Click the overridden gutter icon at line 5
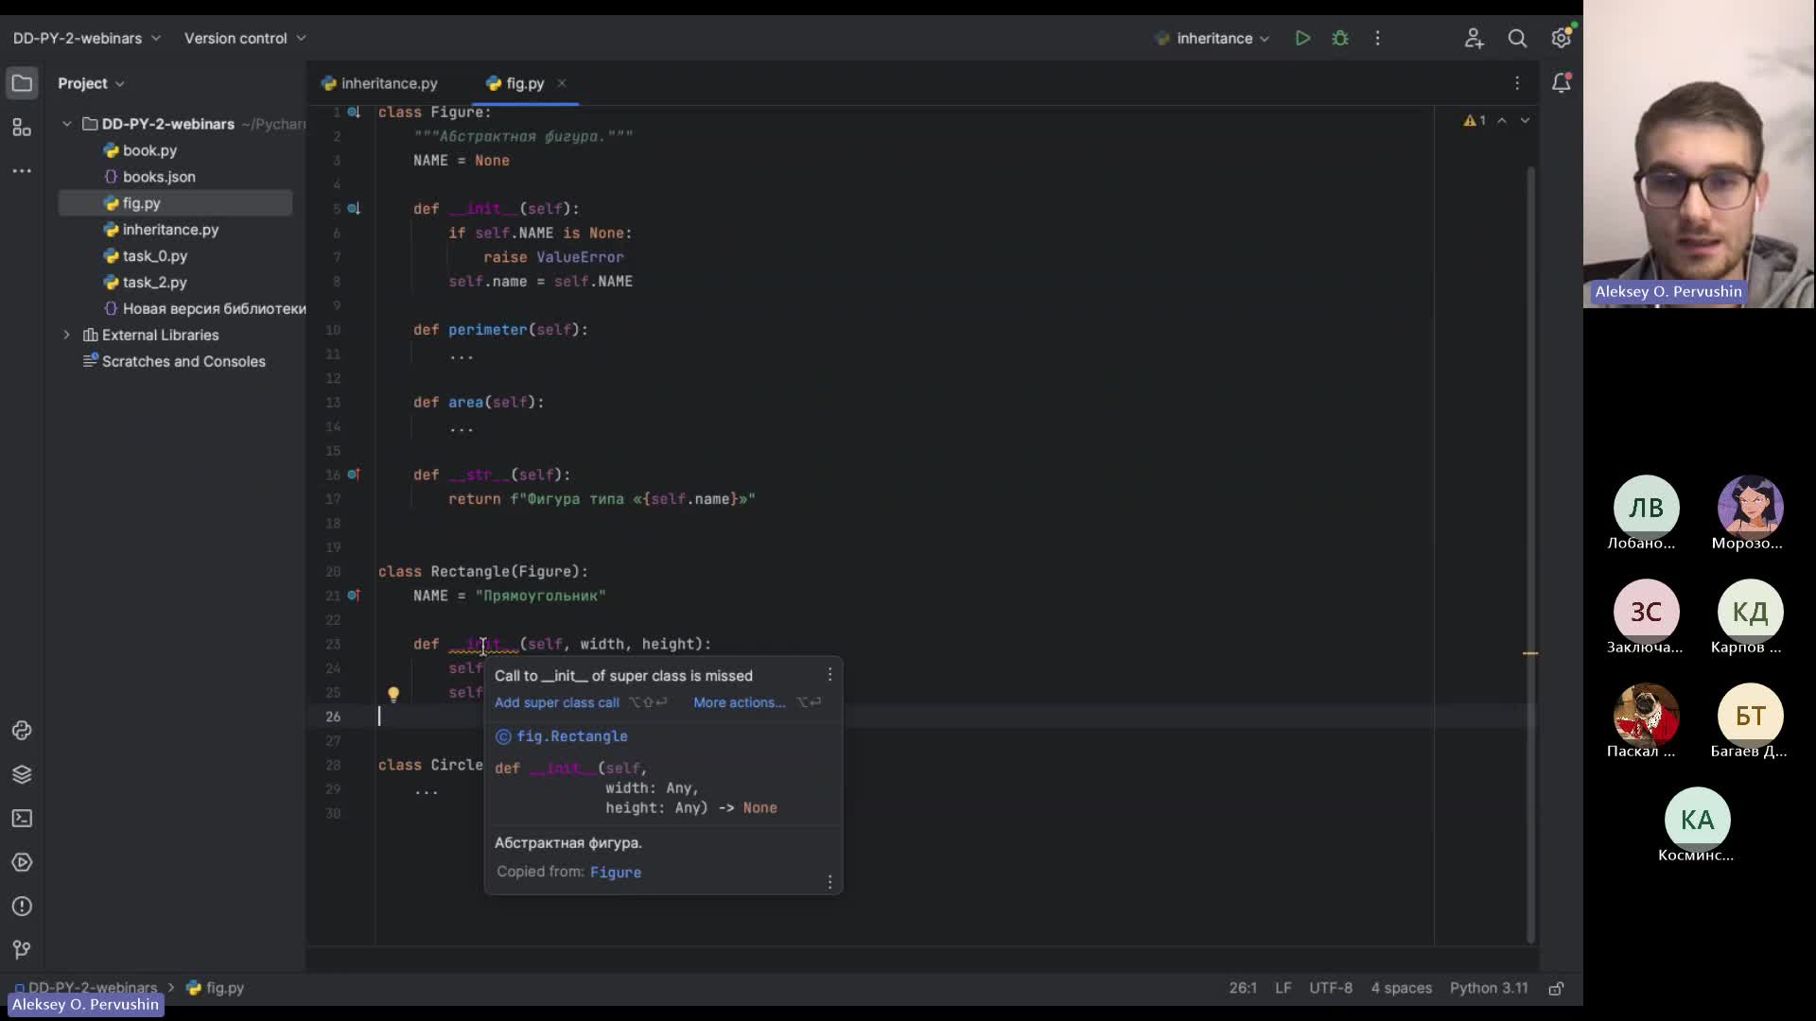The width and height of the screenshot is (1816, 1021). 354,209
